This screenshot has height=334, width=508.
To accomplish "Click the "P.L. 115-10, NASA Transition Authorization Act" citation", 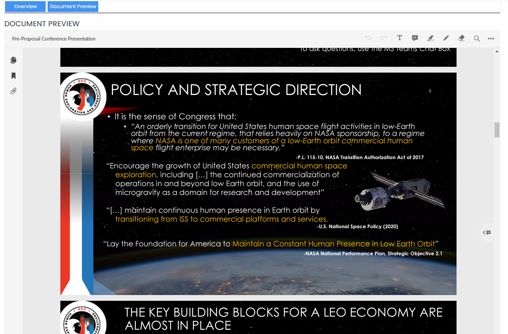I will point(359,157).
